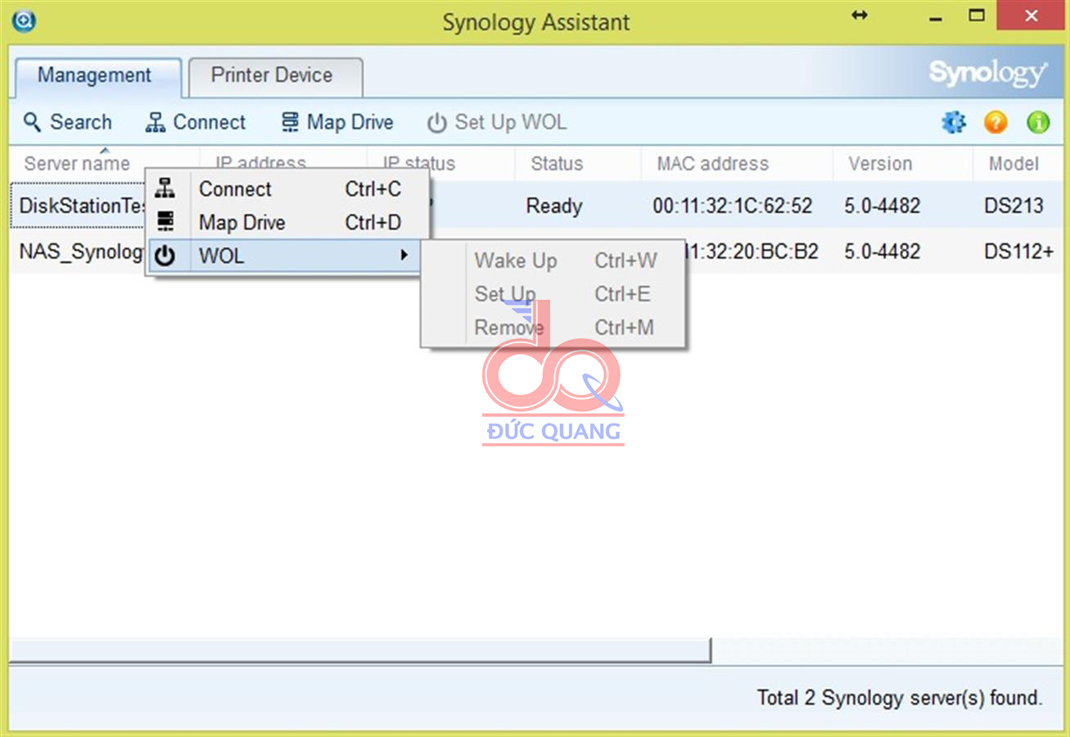
Task: Click the DS213 model cell
Action: [1014, 206]
